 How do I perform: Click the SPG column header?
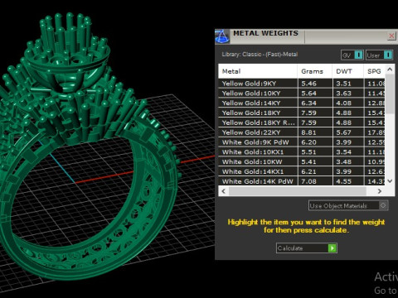(375, 71)
